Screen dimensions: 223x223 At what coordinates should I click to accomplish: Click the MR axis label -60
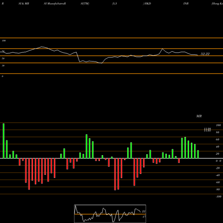tap(218, 182)
